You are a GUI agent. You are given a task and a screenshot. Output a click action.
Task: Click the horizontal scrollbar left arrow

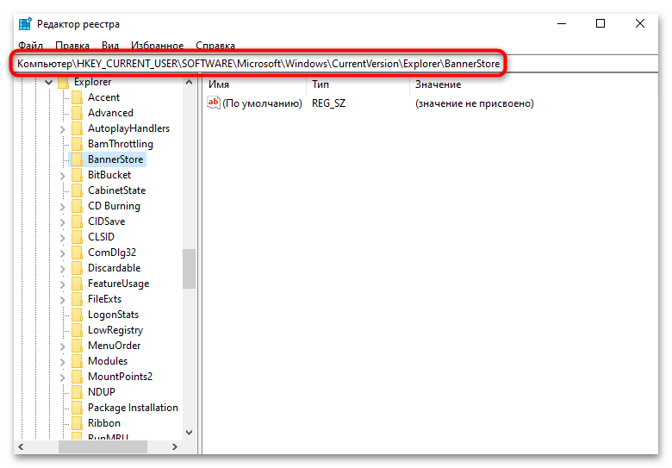21,447
